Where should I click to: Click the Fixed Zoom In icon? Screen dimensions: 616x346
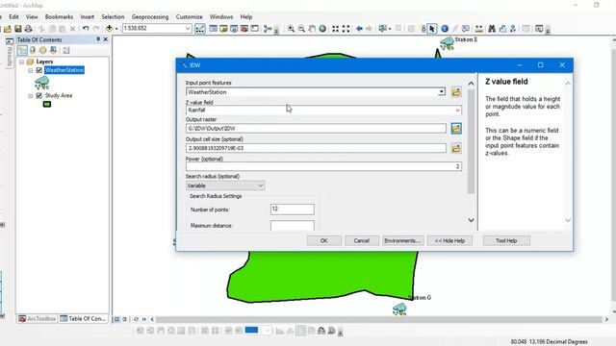tap(336, 29)
